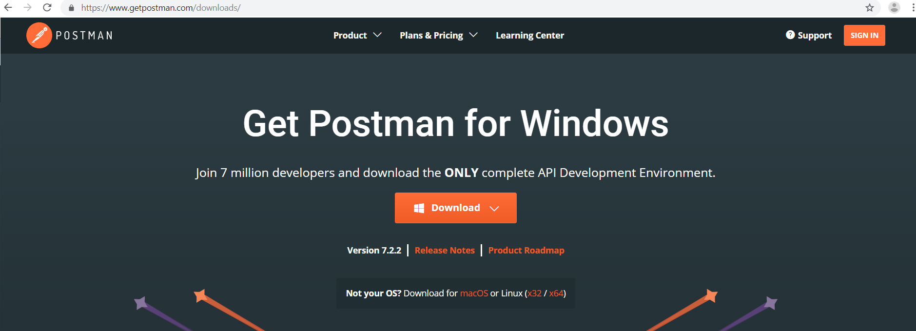
Task: Follow the macOS download link
Action: coord(474,293)
